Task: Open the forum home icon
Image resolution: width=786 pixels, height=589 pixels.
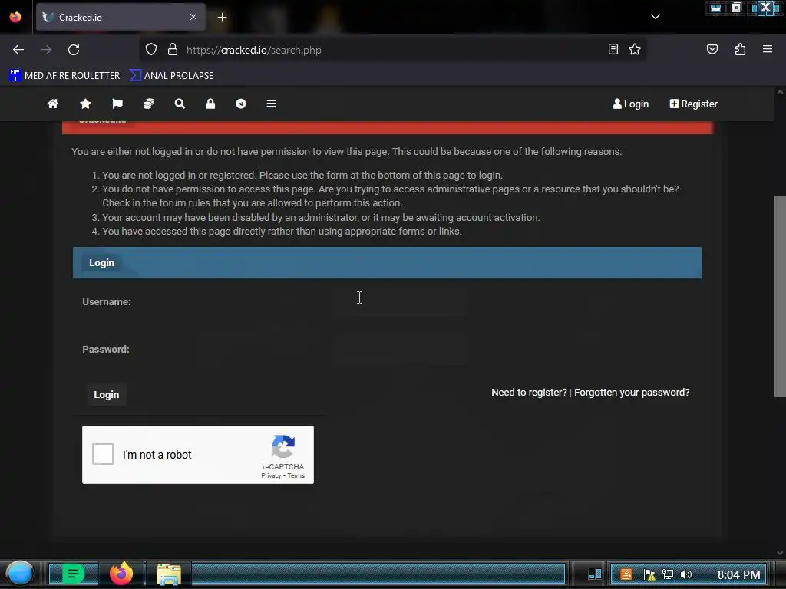Action: click(x=53, y=104)
